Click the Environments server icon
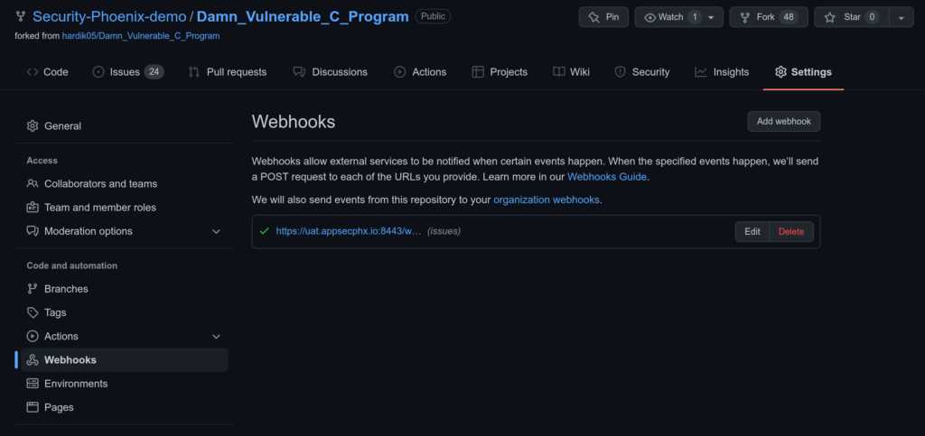Image resolution: width=925 pixels, height=436 pixels. [x=33, y=384]
